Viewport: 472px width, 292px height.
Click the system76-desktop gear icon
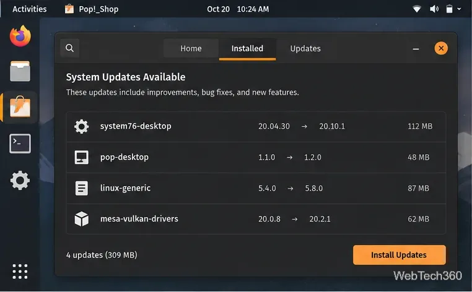(x=82, y=127)
